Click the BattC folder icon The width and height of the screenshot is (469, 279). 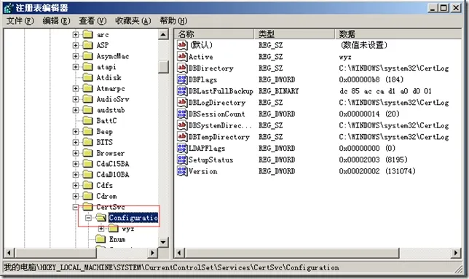click(x=87, y=120)
